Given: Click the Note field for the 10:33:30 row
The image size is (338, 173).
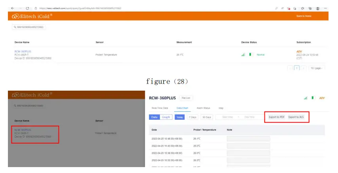Looking at the screenshot, I should pos(248,160).
